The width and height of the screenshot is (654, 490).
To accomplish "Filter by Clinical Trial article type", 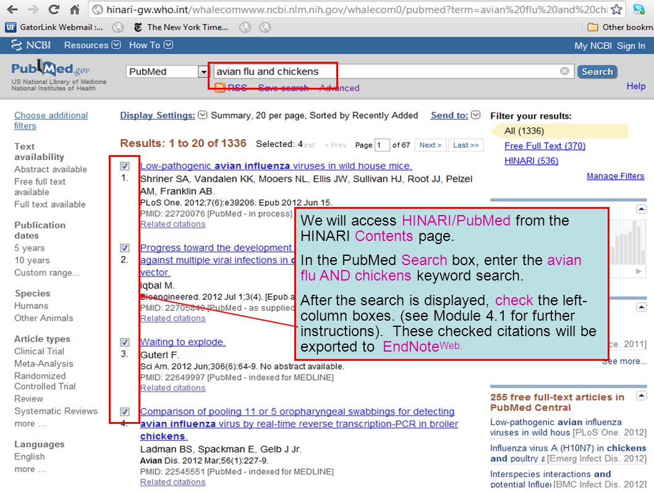I will coord(39,351).
